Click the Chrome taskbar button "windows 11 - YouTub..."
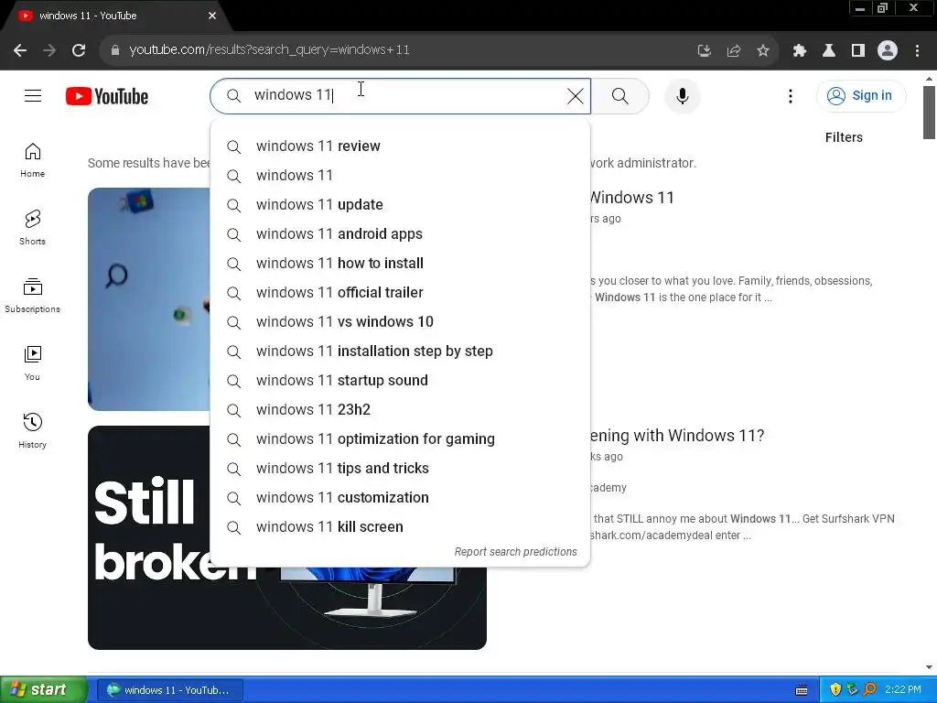 click(x=169, y=690)
